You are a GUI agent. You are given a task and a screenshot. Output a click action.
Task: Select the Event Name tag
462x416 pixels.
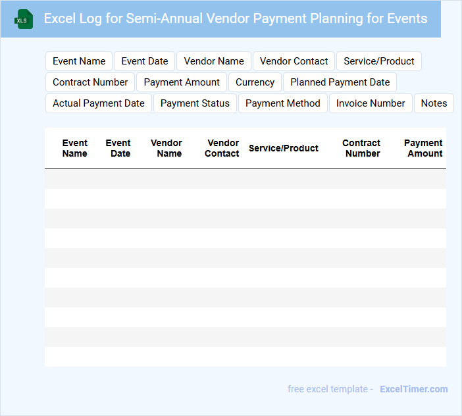[79, 61]
